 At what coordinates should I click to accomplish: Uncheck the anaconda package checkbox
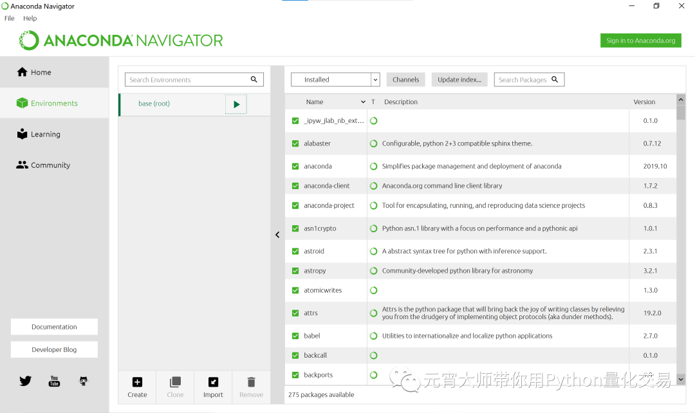click(x=295, y=166)
